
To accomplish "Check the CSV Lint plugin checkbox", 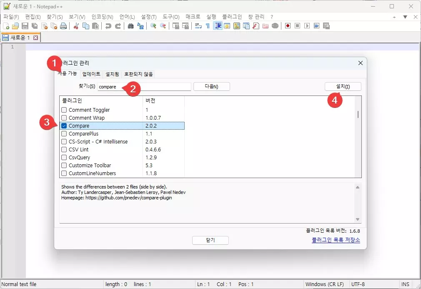I will [x=64, y=149].
